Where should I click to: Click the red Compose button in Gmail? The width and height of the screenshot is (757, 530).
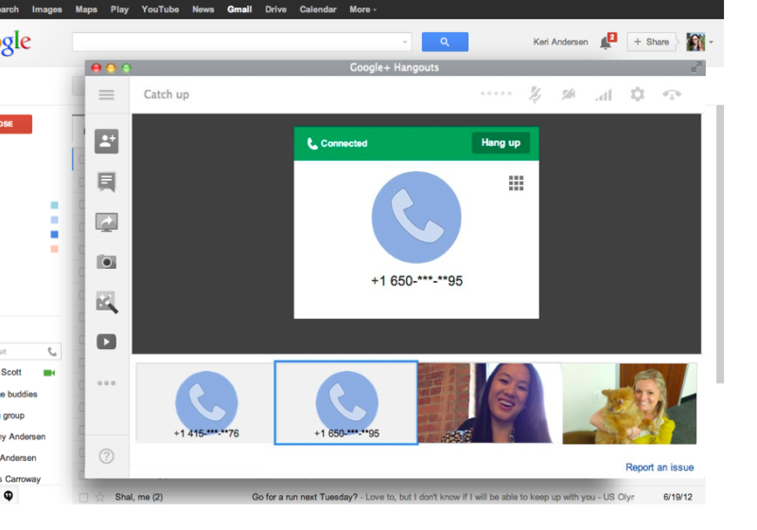(x=16, y=124)
